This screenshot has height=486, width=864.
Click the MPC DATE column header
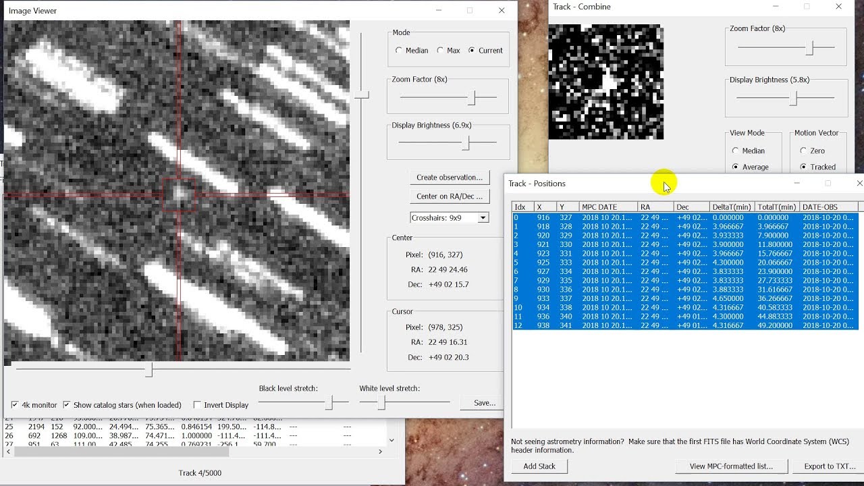(607, 207)
